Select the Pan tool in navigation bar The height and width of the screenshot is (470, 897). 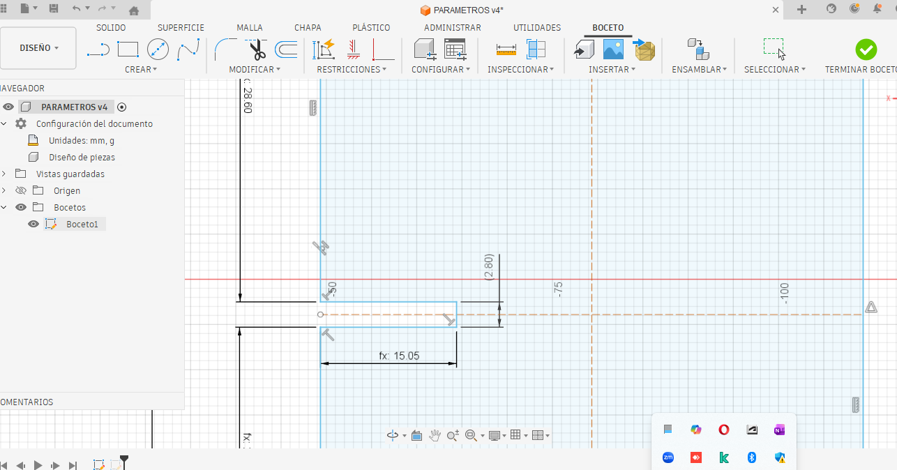click(x=435, y=435)
